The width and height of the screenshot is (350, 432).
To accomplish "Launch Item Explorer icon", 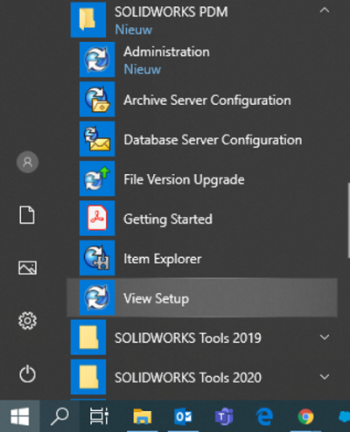I will click(97, 258).
